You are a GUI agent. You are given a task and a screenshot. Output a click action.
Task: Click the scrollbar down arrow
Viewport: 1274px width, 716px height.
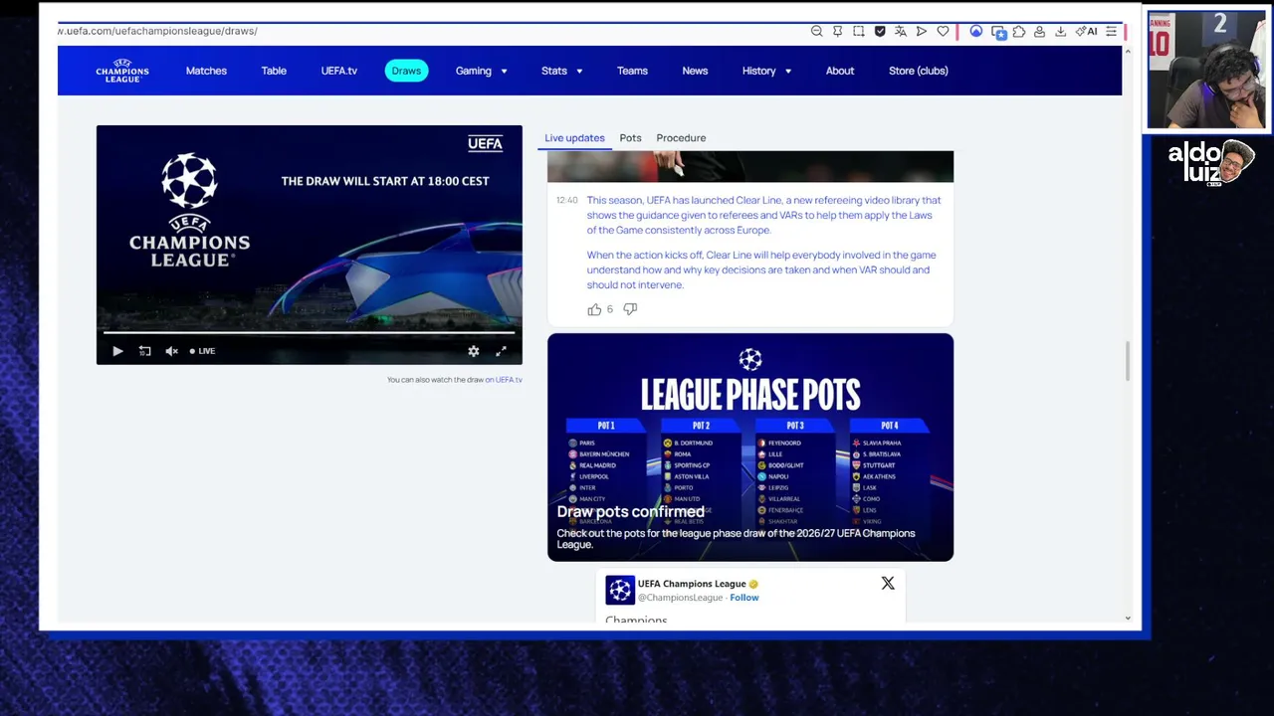[1128, 619]
